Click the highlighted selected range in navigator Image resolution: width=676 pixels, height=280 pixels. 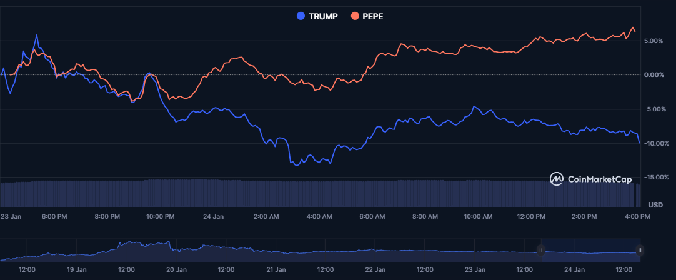[x=590, y=250]
